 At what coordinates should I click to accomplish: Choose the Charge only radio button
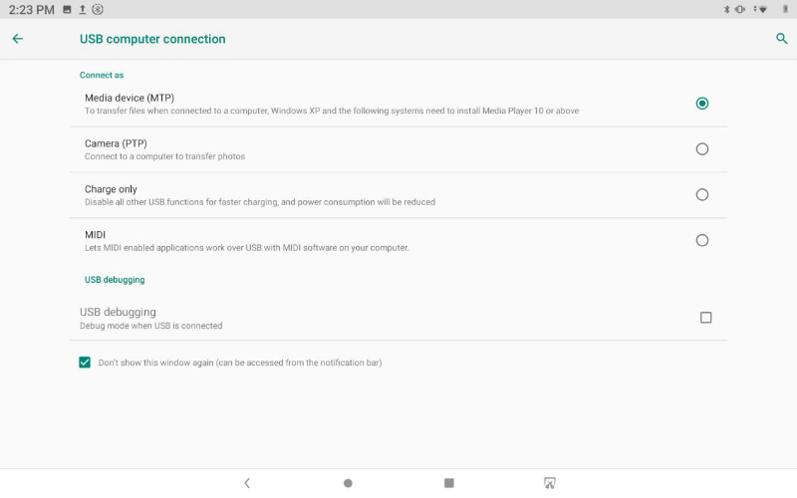[x=702, y=195]
